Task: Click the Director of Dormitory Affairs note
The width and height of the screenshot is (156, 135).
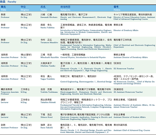Action: pos(126,30)
